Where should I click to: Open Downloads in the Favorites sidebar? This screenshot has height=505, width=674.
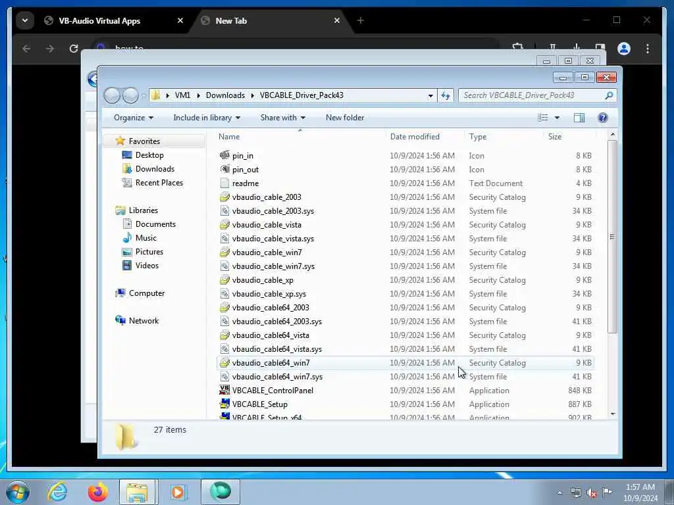click(x=154, y=169)
